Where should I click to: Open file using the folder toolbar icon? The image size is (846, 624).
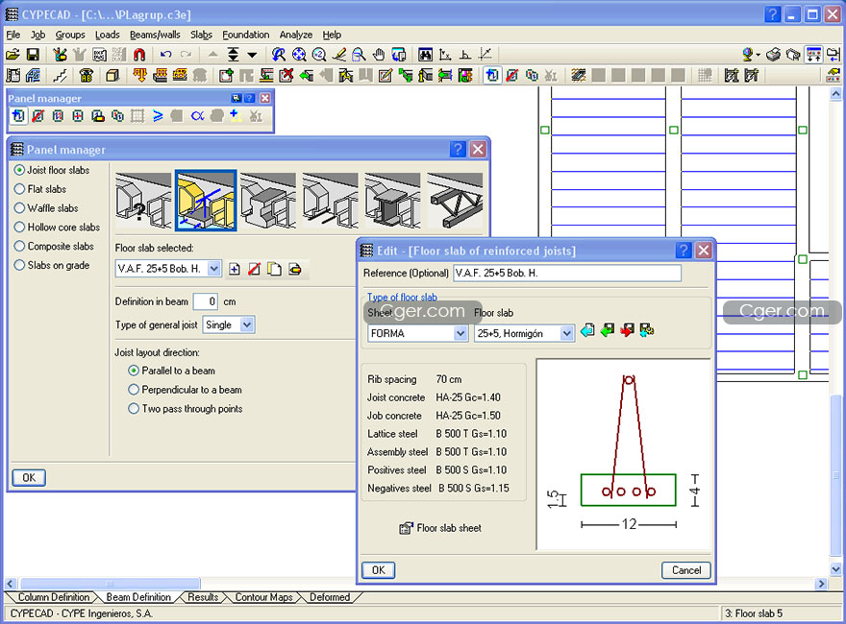[x=12, y=55]
